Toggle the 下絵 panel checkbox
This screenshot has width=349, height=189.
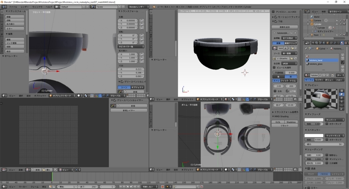click(276, 21)
